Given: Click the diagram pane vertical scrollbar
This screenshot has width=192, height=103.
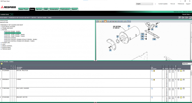Looking at the screenshot, I should [x=191, y=41].
